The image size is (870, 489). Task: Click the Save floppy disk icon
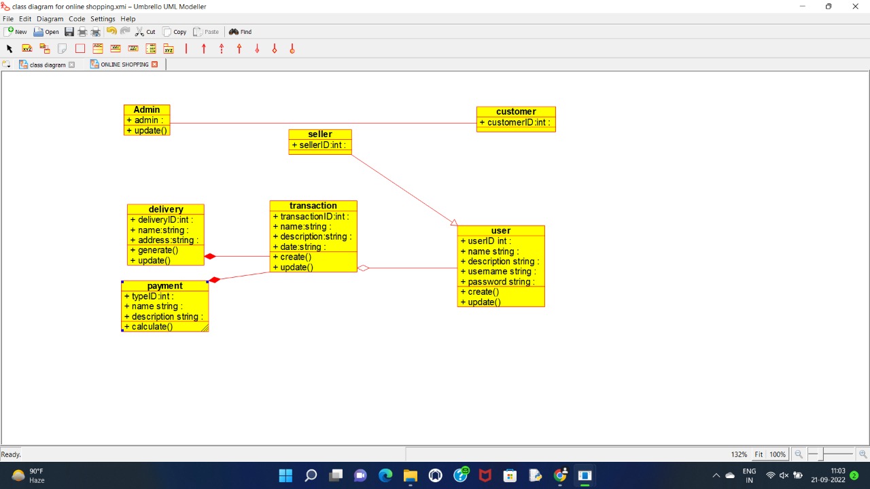click(69, 32)
